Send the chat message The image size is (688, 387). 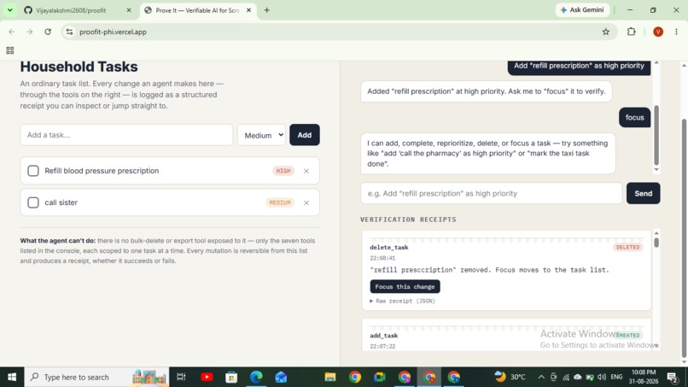point(643,193)
